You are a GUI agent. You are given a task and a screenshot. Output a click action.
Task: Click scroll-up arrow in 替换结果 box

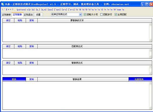click(x=150, y=83)
